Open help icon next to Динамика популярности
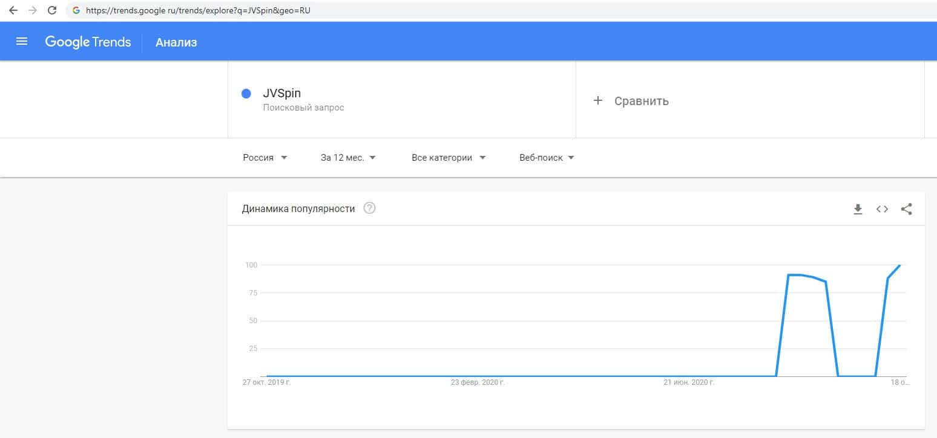 (369, 208)
